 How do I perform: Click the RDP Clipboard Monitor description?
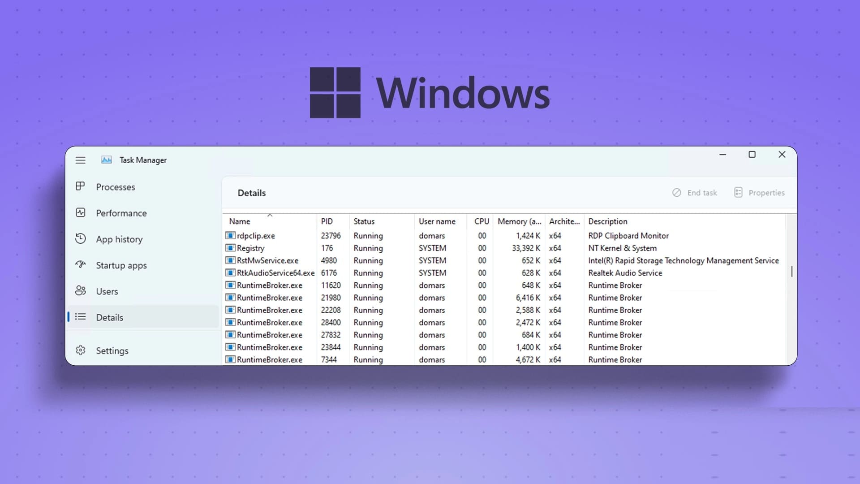628,236
